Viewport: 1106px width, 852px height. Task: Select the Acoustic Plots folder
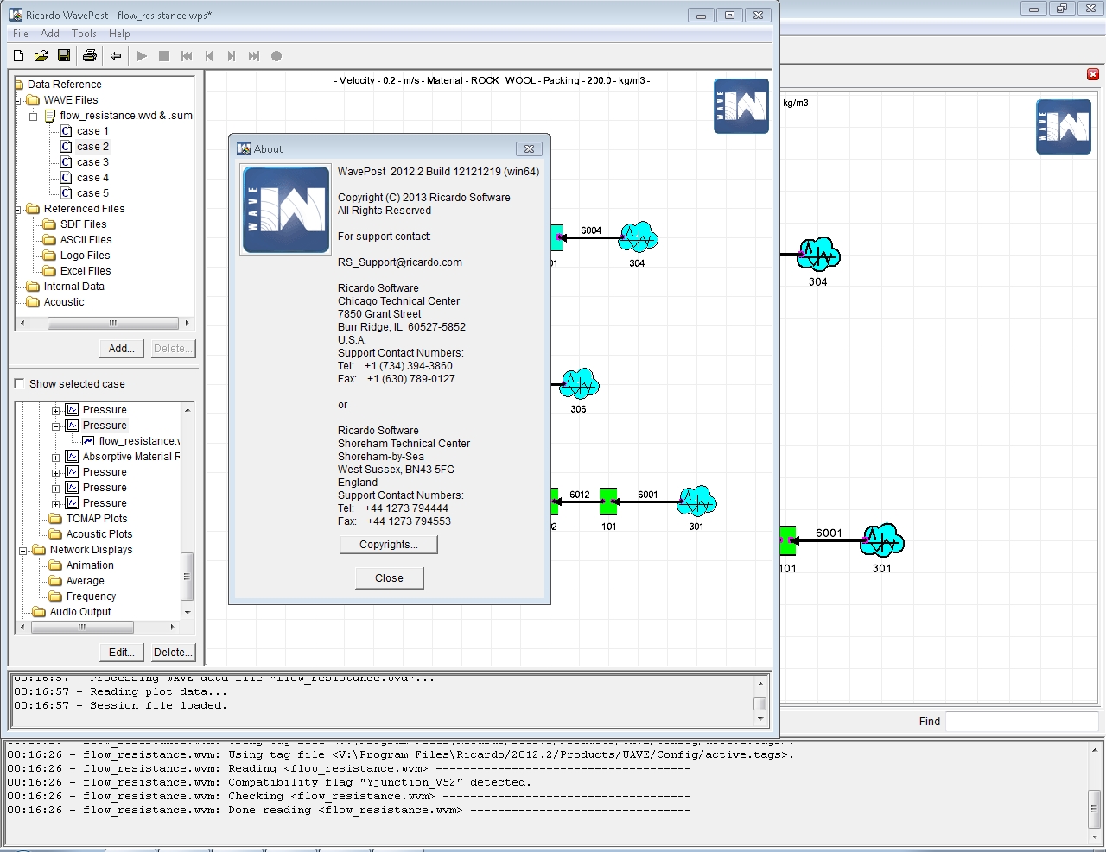(99, 534)
